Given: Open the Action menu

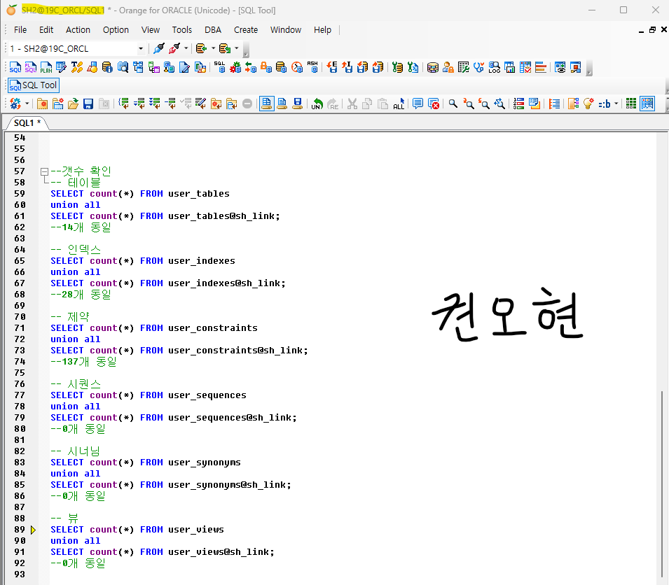Looking at the screenshot, I should (78, 30).
